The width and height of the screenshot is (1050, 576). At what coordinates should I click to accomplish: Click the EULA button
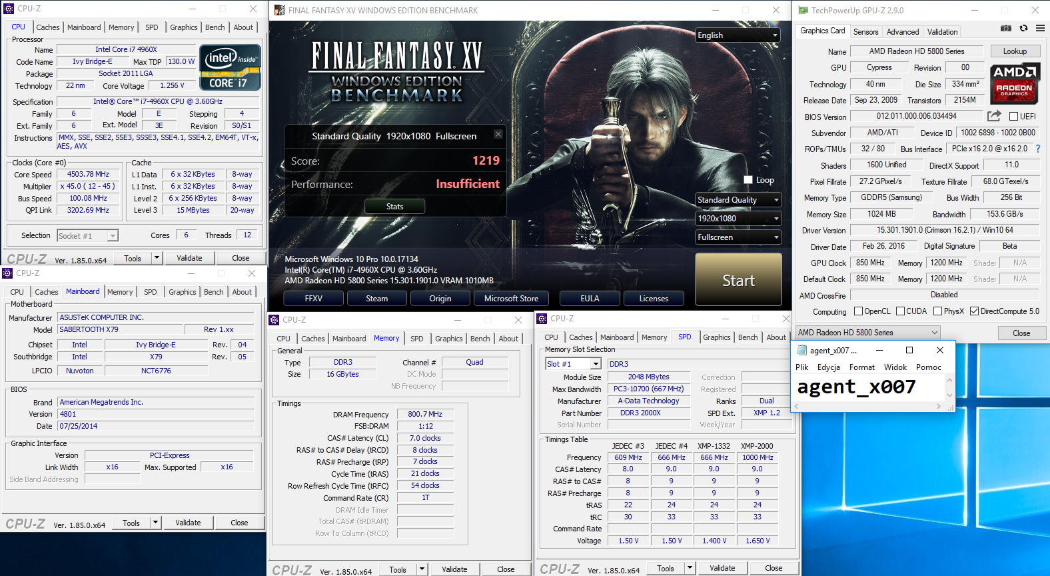click(590, 299)
